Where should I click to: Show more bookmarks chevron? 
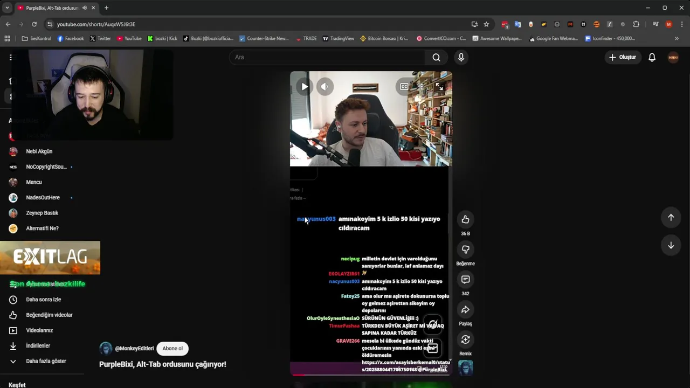tap(677, 38)
